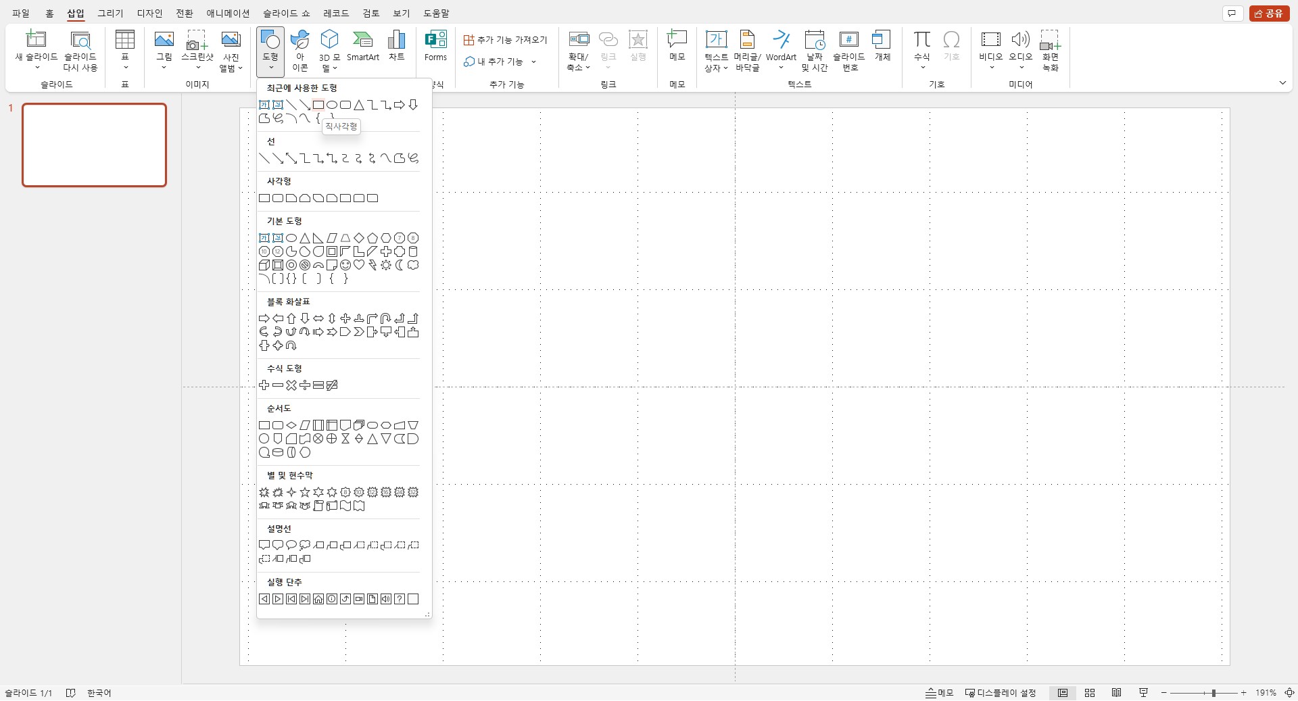Expand 내 추가 기능 dropdown arrow
1298x701 pixels.
click(533, 62)
